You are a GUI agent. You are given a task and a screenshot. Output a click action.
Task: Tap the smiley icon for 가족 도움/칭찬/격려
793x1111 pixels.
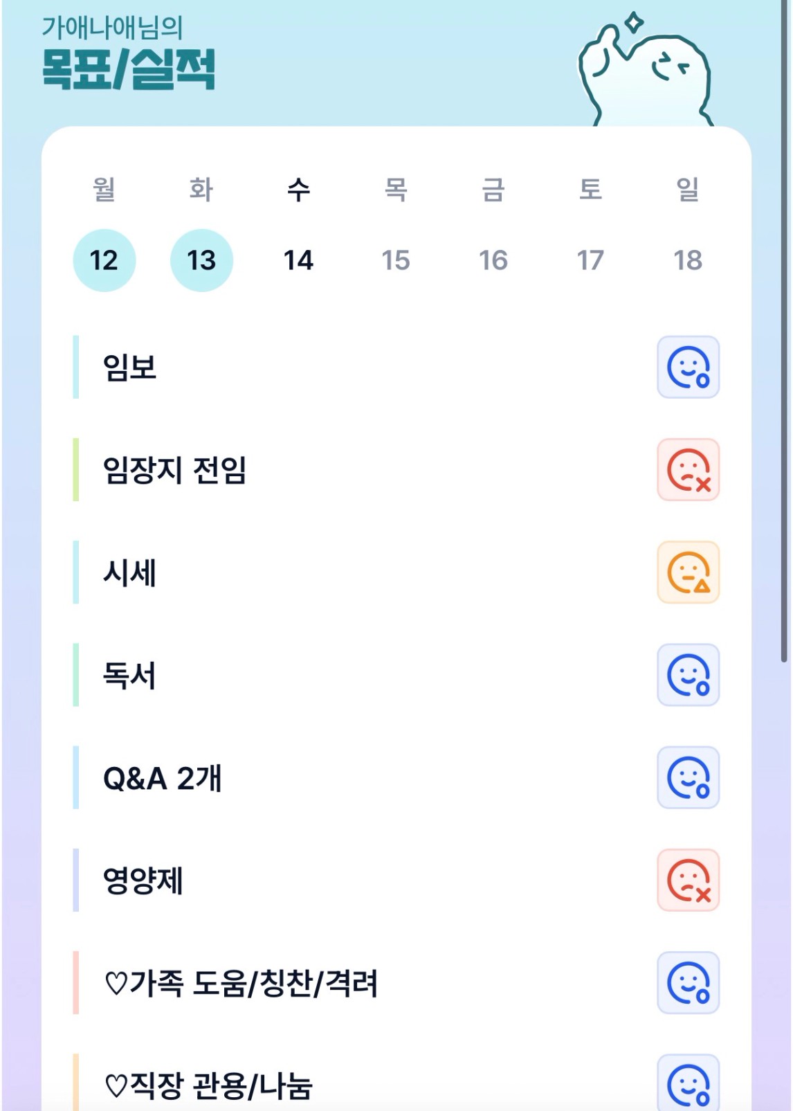(x=688, y=983)
